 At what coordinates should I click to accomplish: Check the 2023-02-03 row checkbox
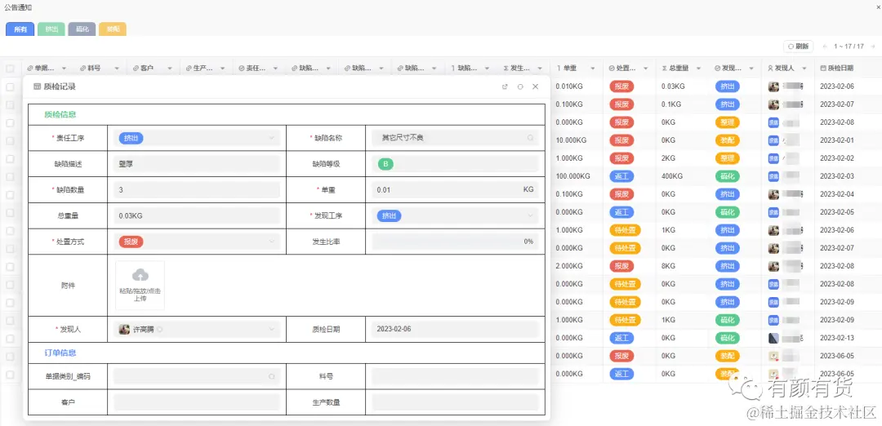pos(10,176)
